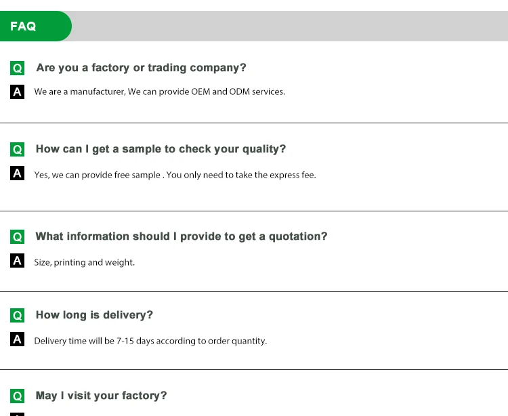508x416 pixels.
Task: Click Q icon beside the sample quality question
Action: [18, 150]
